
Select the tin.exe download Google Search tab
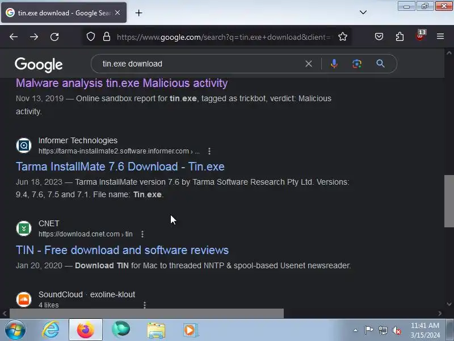click(64, 13)
